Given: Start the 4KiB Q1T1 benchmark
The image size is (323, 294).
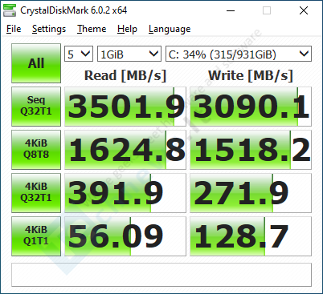Looking at the screenshot, I should point(36,236).
